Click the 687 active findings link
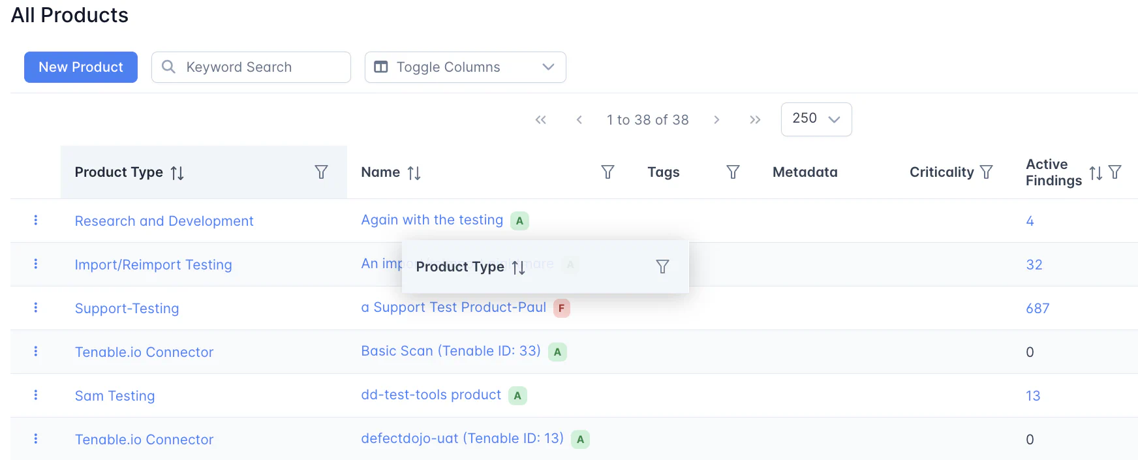The width and height of the screenshot is (1138, 460). pyautogui.click(x=1037, y=309)
